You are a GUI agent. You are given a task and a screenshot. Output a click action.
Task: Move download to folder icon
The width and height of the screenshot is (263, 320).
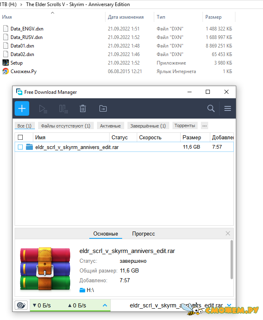(x=103, y=108)
